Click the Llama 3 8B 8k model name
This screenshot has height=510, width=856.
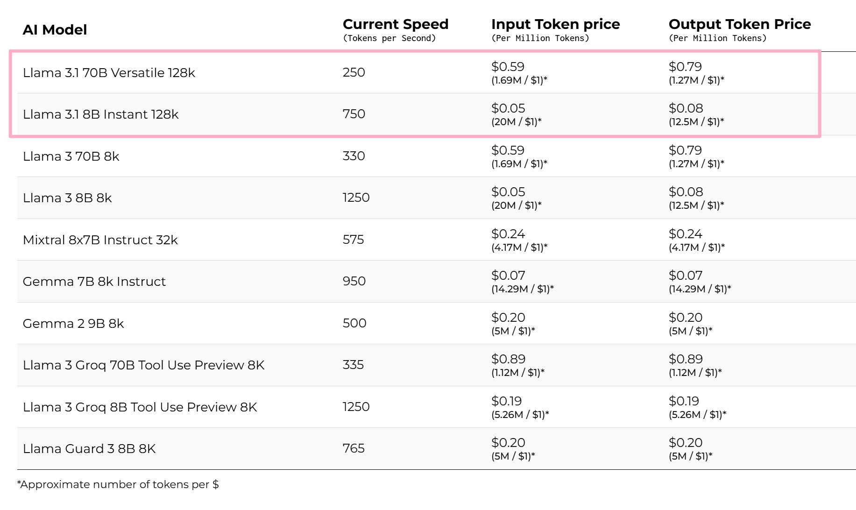[67, 198]
